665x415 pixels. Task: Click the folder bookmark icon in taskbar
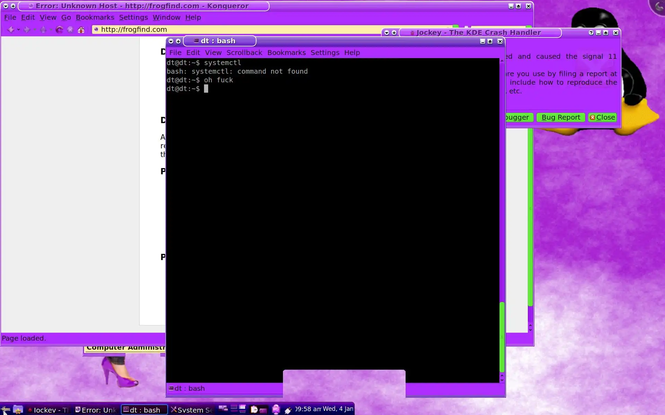pos(18,410)
